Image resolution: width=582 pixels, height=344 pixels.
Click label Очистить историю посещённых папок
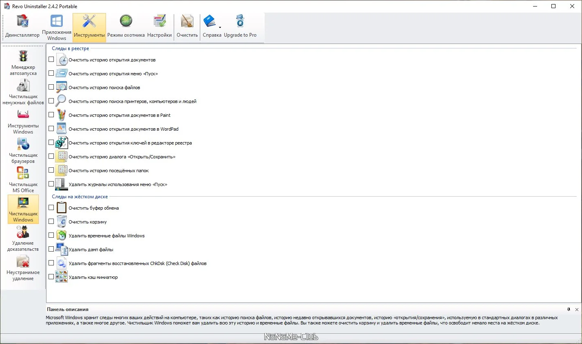coord(108,171)
